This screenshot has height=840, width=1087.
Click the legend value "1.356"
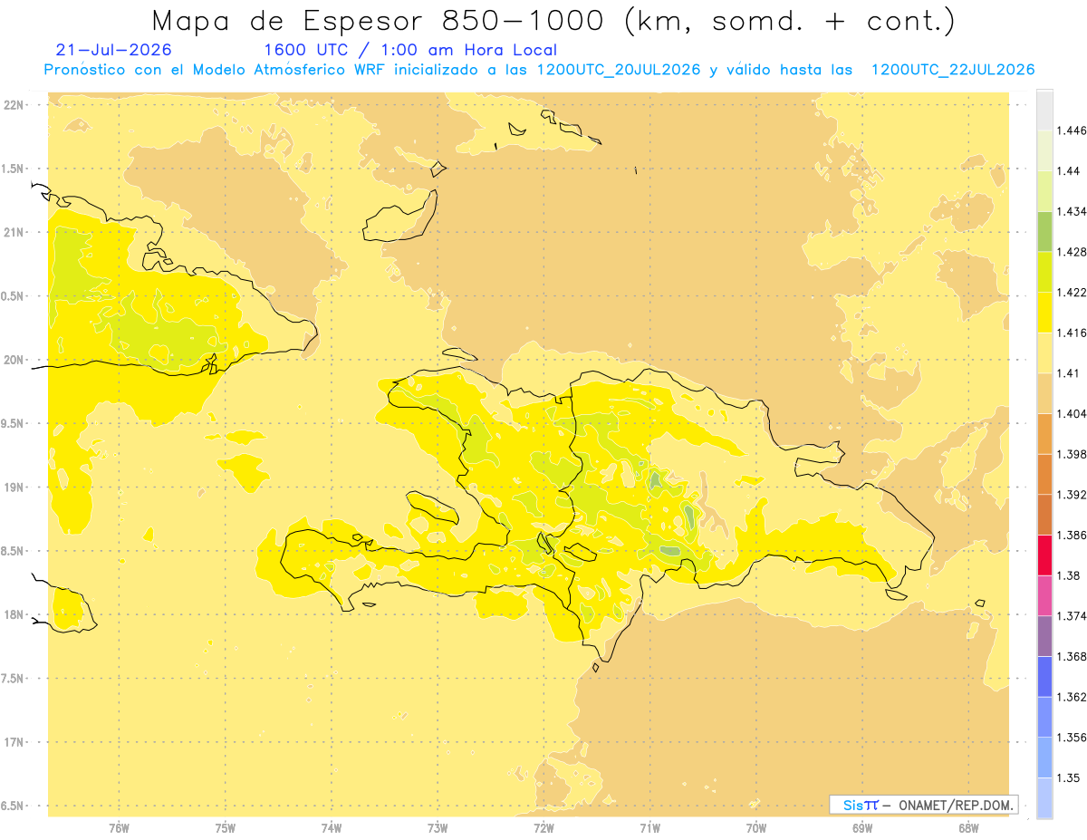(x=1072, y=738)
